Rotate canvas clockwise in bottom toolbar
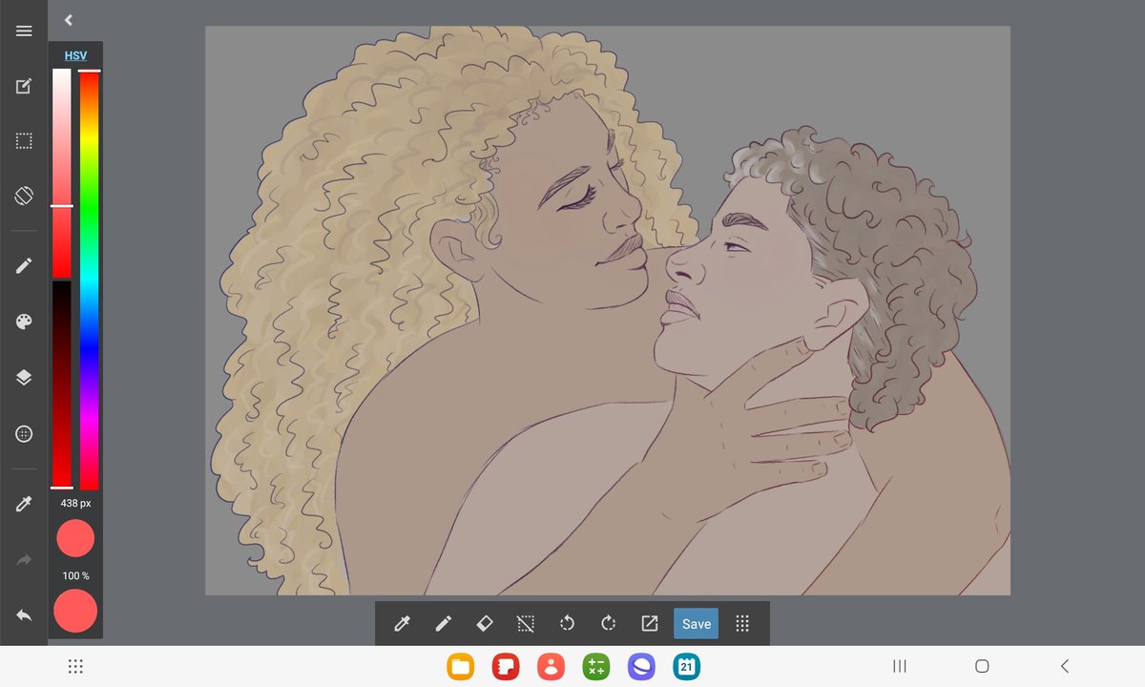The height and width of the screenshot is (687, 1145). coord(608,624)
